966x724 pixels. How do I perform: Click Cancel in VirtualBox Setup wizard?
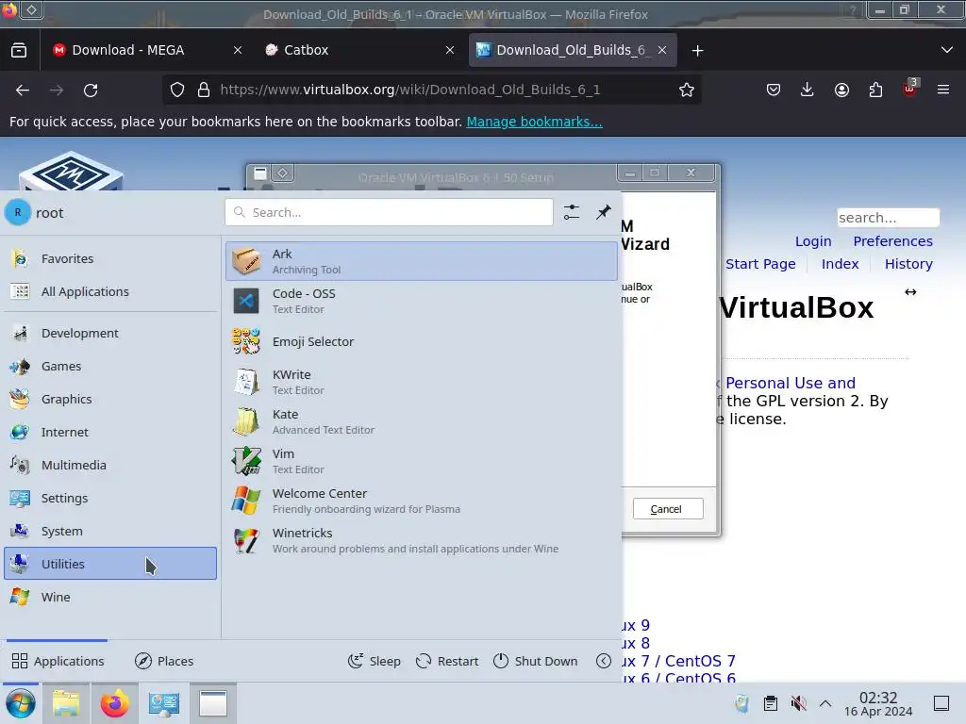point(668,508)
